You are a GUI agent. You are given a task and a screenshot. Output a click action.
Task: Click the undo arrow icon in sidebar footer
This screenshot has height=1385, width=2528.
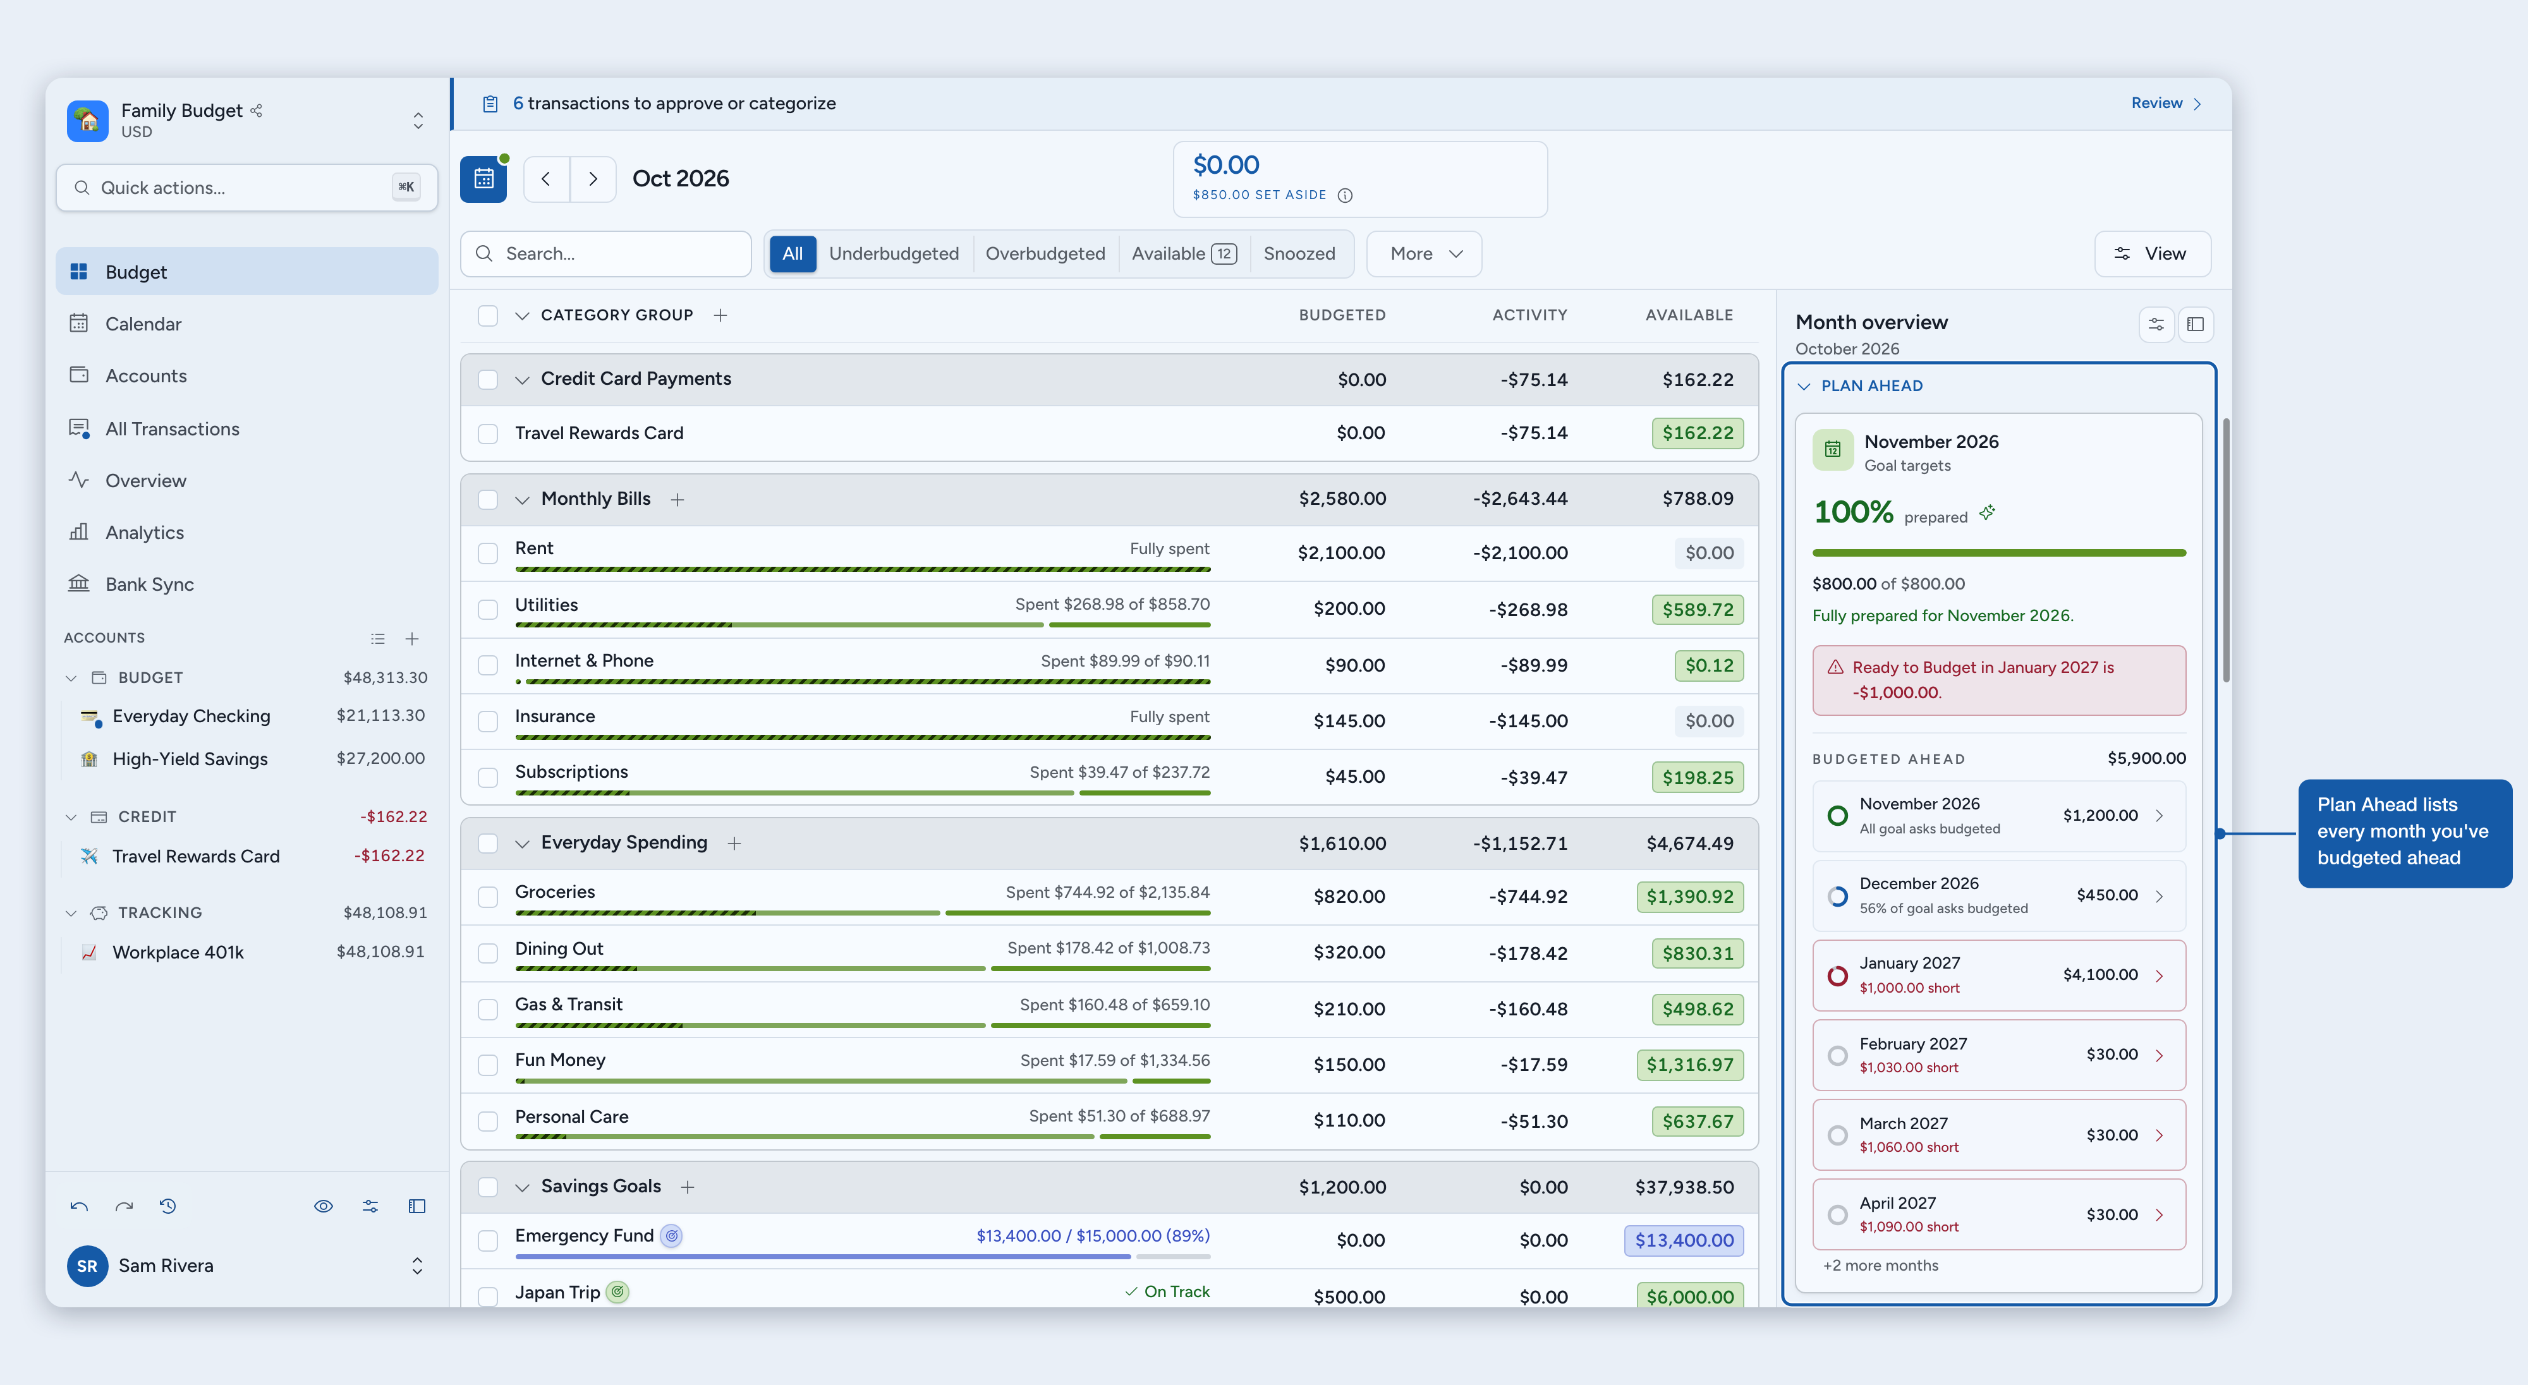pyautogui.click(x=80, y=1206)
